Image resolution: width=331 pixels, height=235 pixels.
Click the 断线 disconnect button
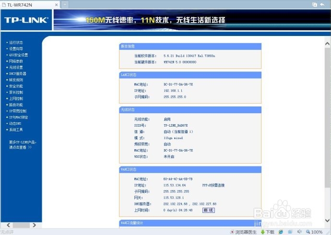[x=209, y=210]
